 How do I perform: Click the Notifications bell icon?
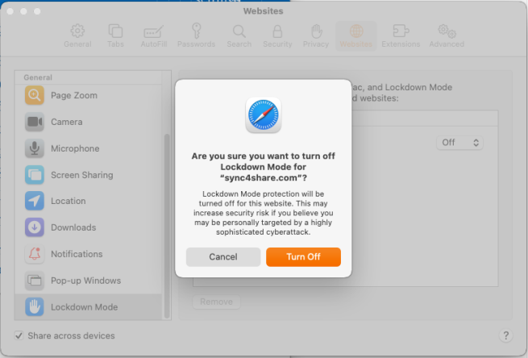pyautogui.click(x=35, y=254)
